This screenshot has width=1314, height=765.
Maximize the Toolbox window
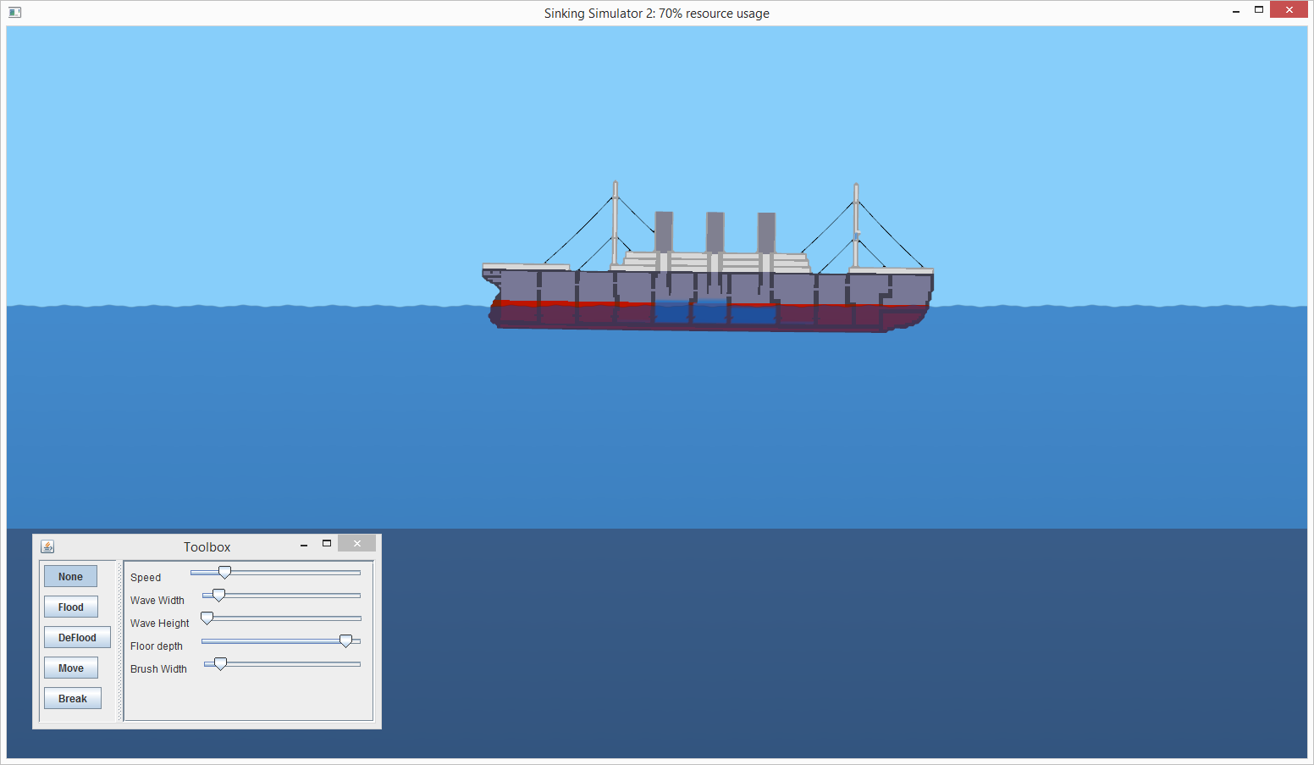tap(327, 544)
